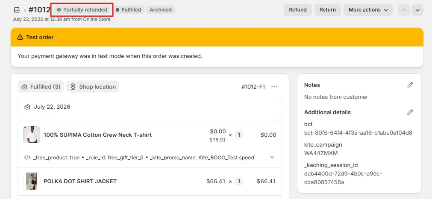Click the $66.41 total for the Polka Dot jacket
This screenshot has width=432, height=199.
(x=266, y=182)
